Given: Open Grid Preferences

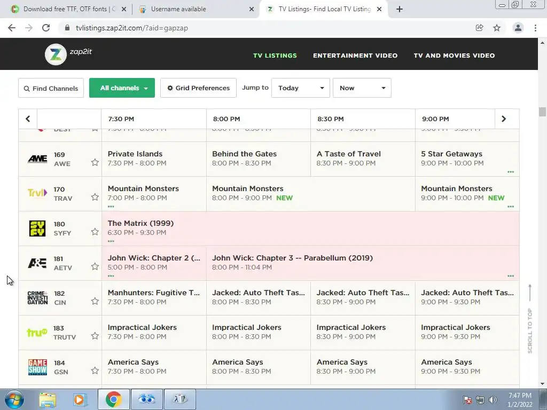Looking at the screenshot, I should pos(199,88).
